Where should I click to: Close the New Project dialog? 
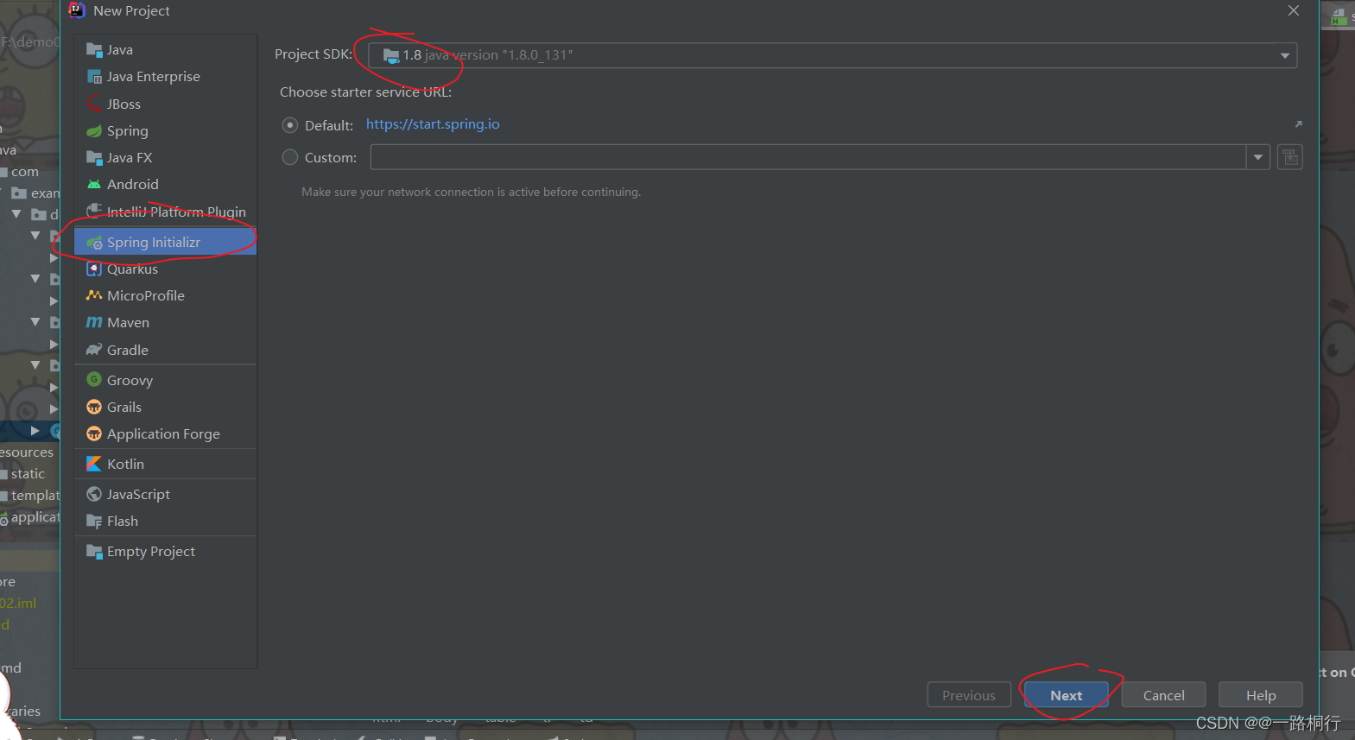(1293, 10)
